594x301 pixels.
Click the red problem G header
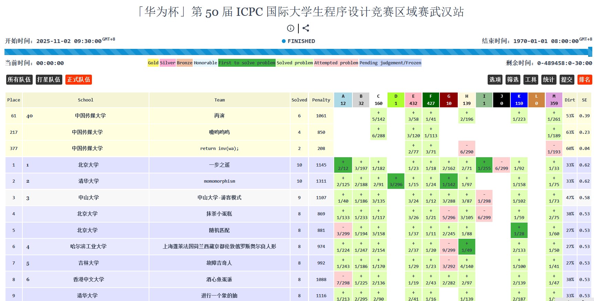448,100
